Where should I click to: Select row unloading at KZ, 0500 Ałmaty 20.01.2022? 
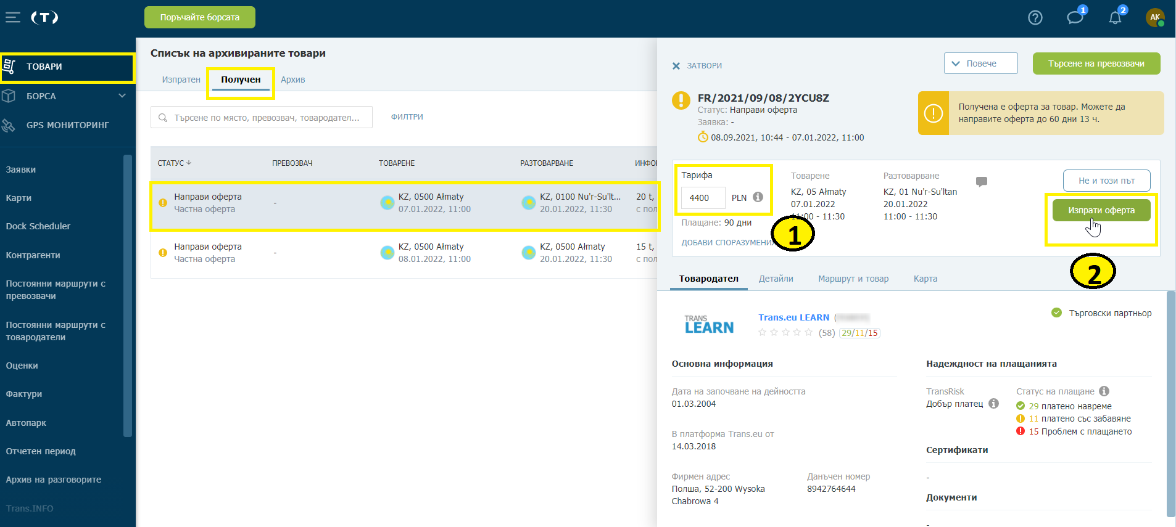[404, 253]
